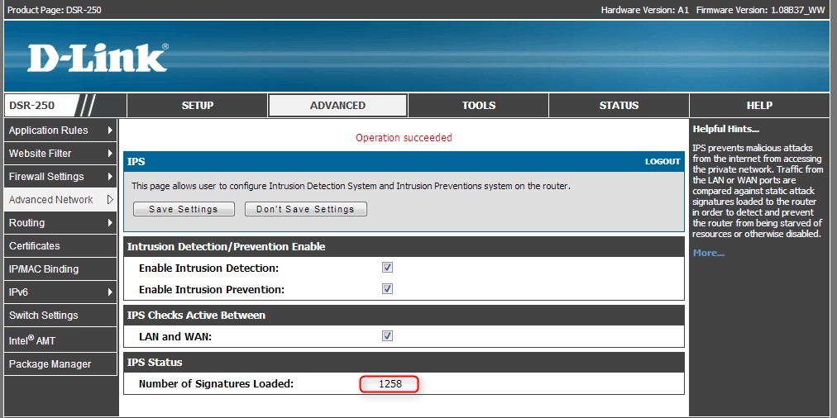Click the LOGOUT link

tap(662, 162)
